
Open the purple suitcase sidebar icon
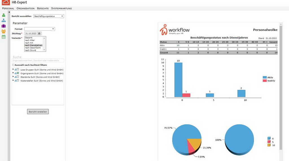(3, 26)
